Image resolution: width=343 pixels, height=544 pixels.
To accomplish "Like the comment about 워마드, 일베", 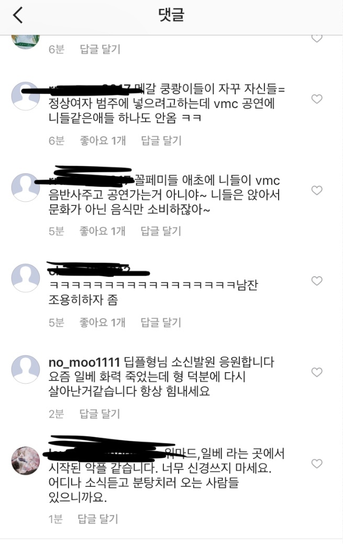I will tap(317, 464).
